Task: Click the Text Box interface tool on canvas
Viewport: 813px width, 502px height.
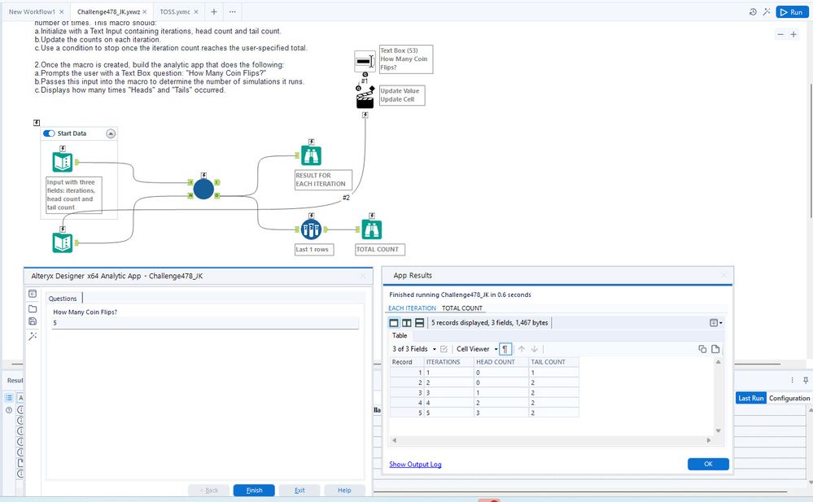Action: (364, 61)
